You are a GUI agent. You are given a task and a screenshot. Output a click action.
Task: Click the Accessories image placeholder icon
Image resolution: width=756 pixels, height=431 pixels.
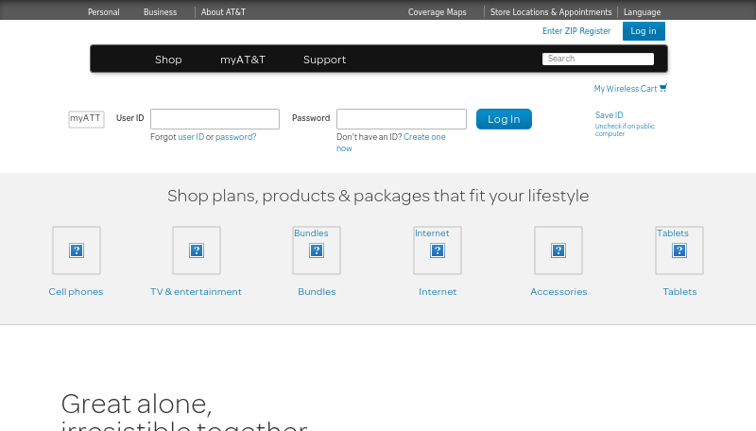[x=558, y=250]
